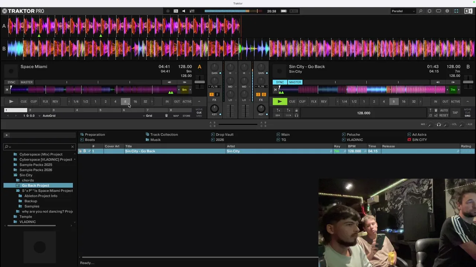The height and width of the screenshot is (267, 476).
Task: Adjust channel A volume fader
Action: [x=231, y=111]
